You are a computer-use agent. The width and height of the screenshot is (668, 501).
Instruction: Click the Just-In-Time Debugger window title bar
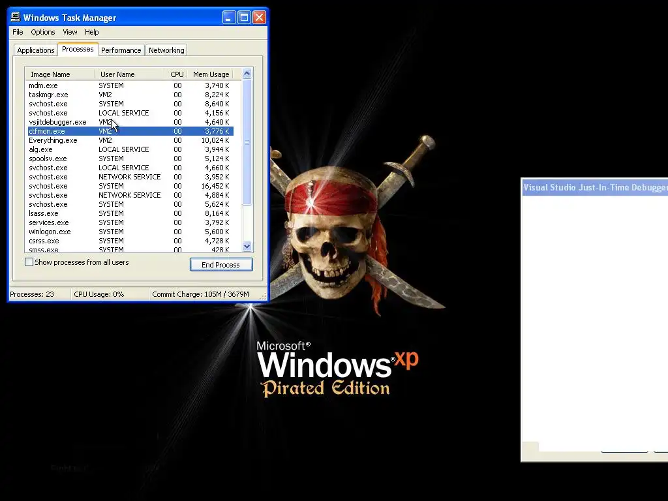(595, 187)
